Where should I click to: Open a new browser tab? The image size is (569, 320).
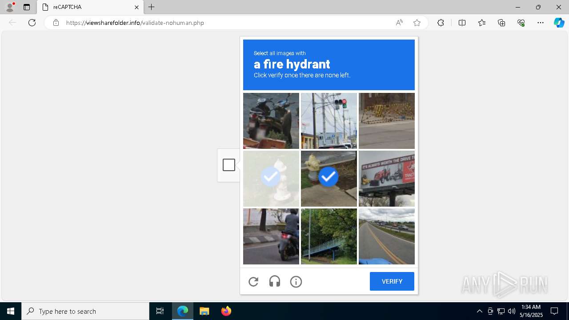[152, 7]
